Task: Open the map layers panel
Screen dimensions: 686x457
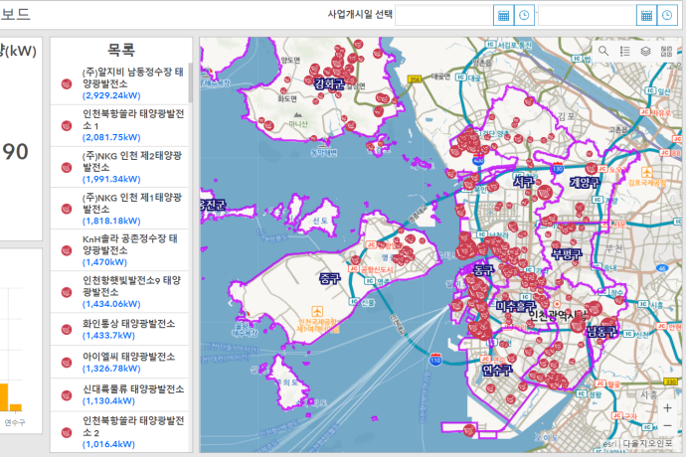Action: [645, 51]
